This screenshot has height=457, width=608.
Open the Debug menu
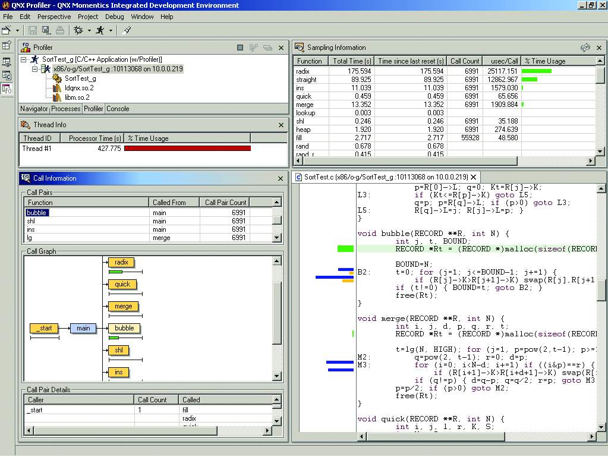click(114, 17)
